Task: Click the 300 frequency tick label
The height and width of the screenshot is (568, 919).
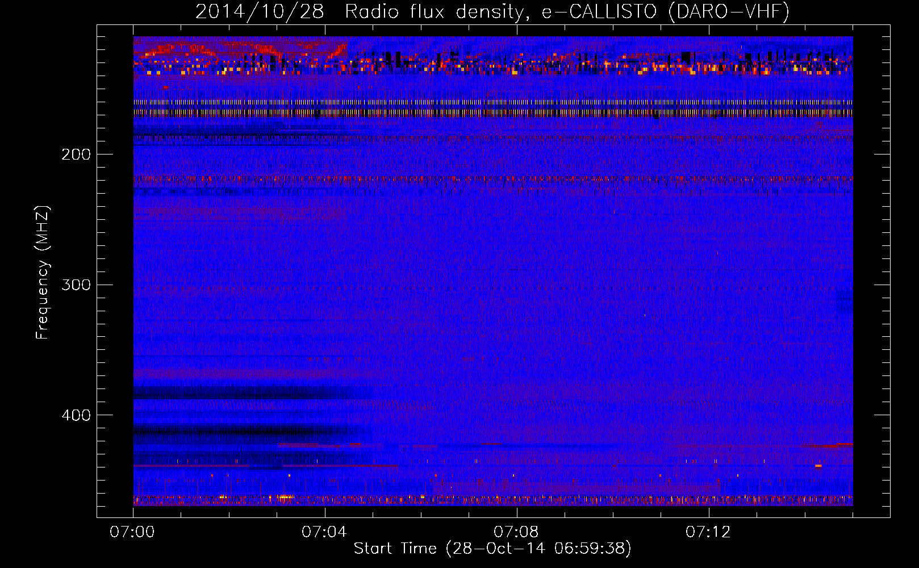Action: (x=76, y=285)
